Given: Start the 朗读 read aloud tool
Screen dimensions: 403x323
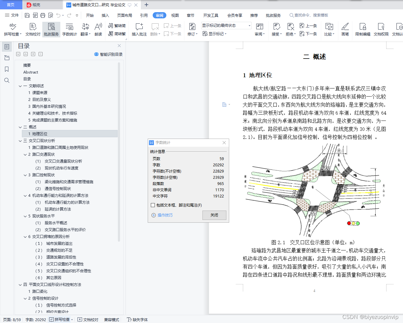Looking at the screenshot, I should 98,30.
